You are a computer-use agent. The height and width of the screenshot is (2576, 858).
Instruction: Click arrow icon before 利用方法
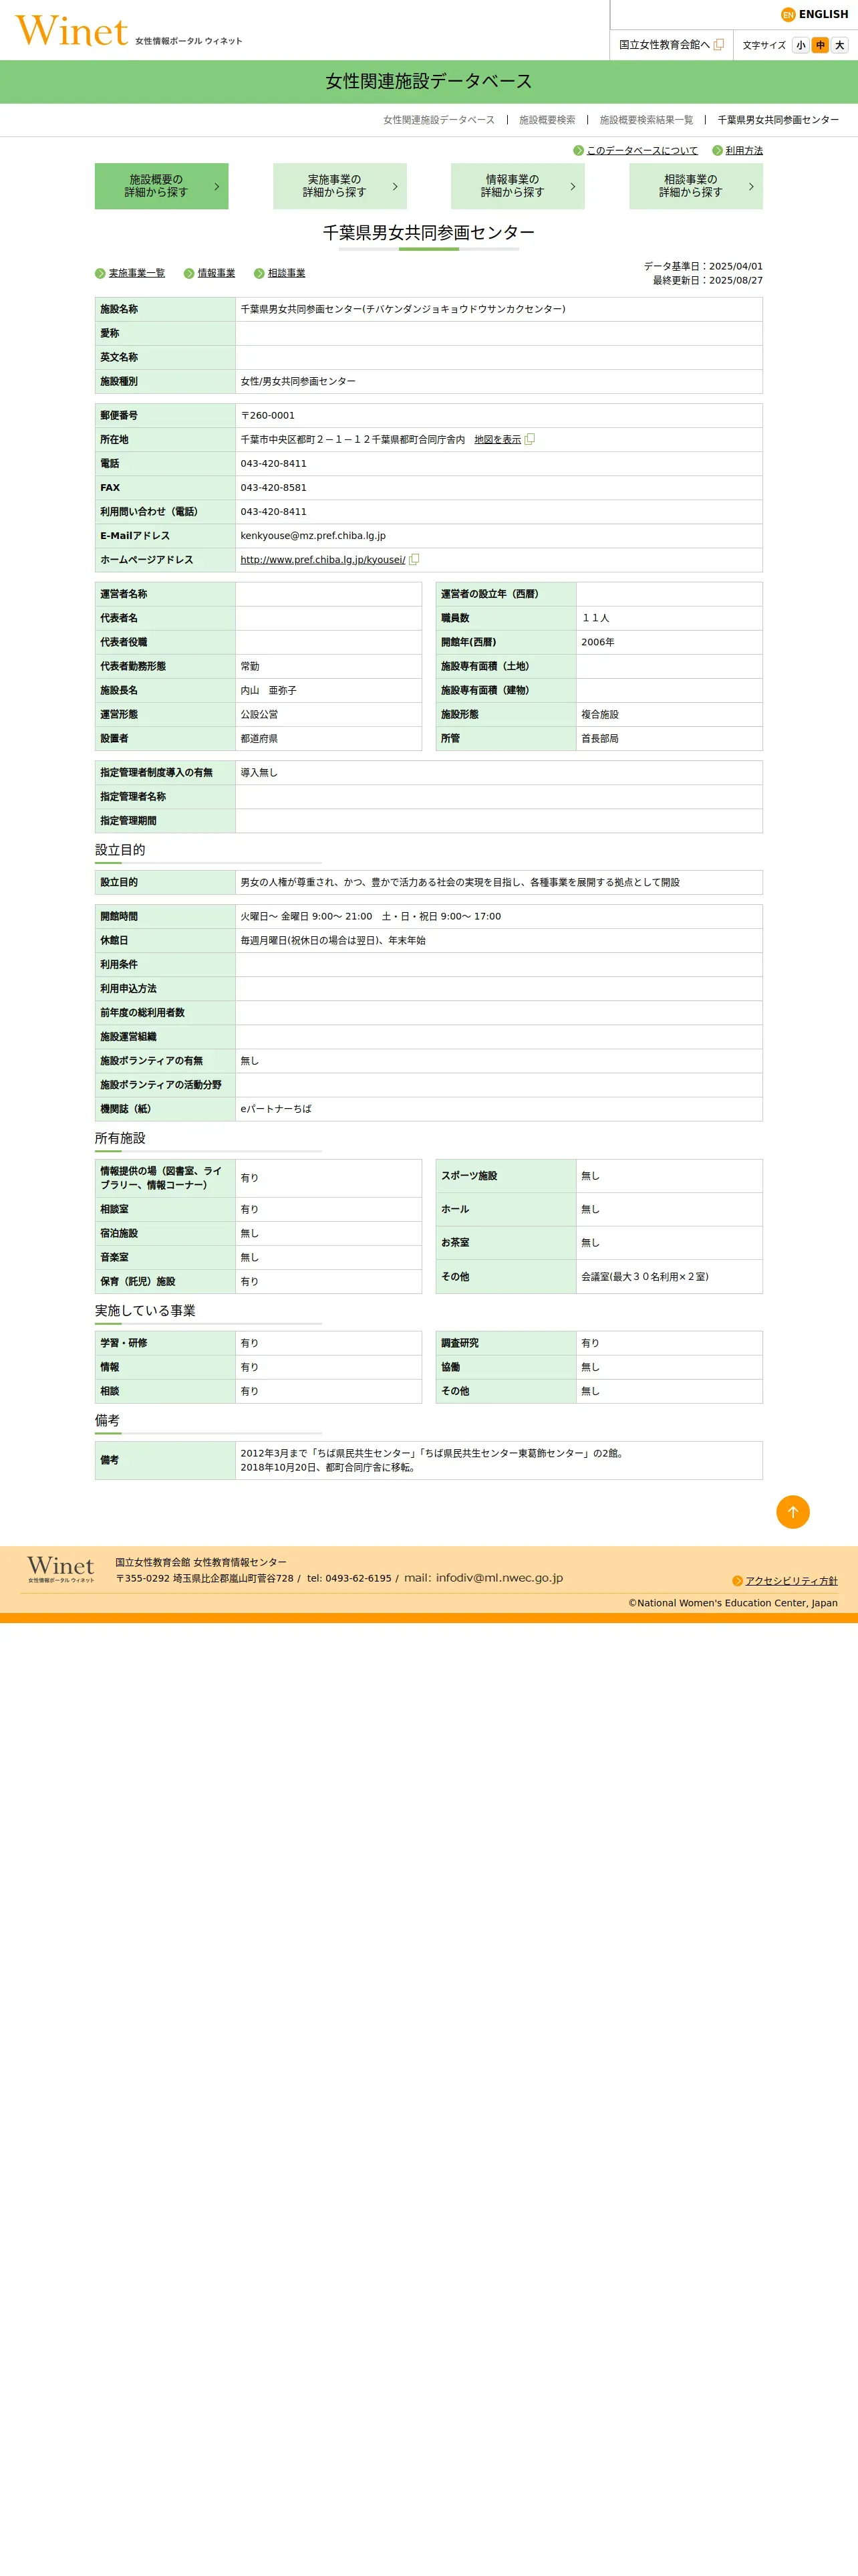click(x=717, y=151)
